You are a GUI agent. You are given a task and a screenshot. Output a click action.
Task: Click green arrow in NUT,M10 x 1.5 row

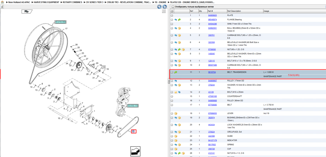click(179, 153)
